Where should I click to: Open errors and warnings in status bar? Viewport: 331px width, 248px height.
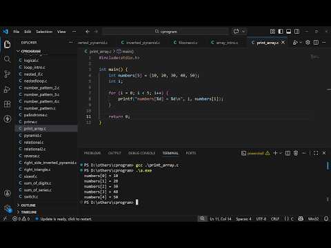(x=21, y=219)
